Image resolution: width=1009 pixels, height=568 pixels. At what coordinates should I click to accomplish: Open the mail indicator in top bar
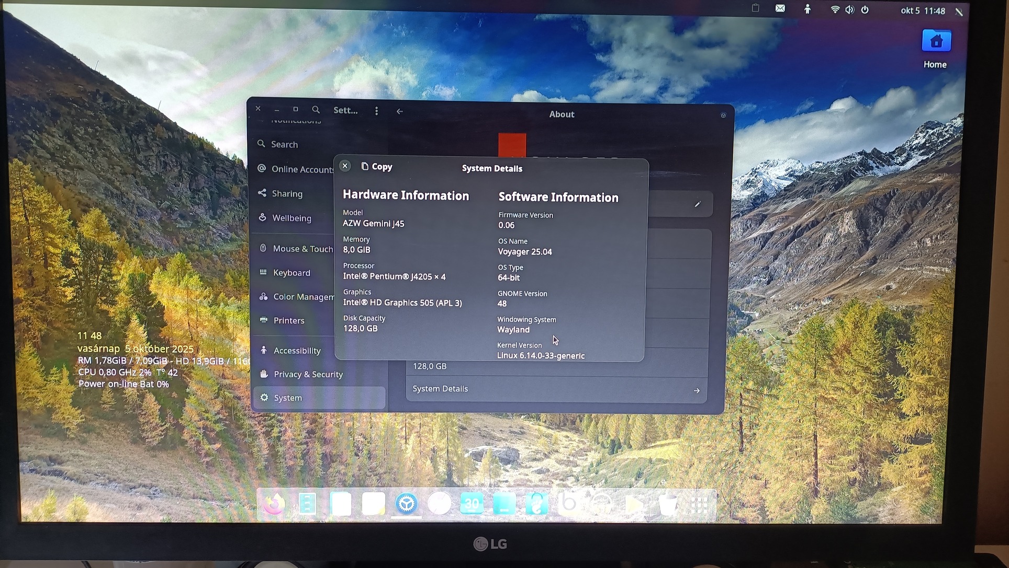pyautogui.click(x=780, y=9)
